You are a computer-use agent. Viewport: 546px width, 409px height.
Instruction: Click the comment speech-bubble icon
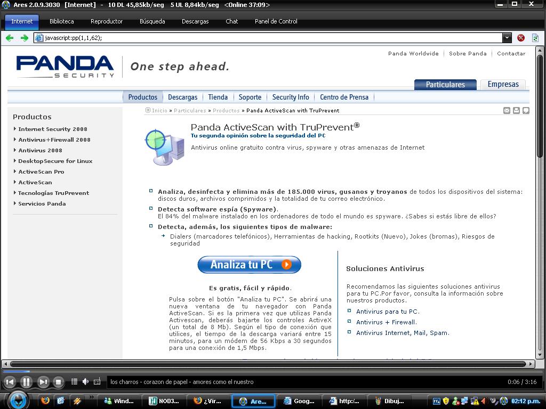pos(526,110)
